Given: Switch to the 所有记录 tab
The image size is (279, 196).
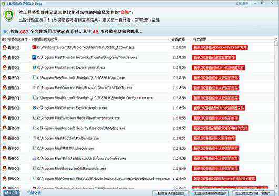Looking at the screenshot, I should tap(12, 193).
